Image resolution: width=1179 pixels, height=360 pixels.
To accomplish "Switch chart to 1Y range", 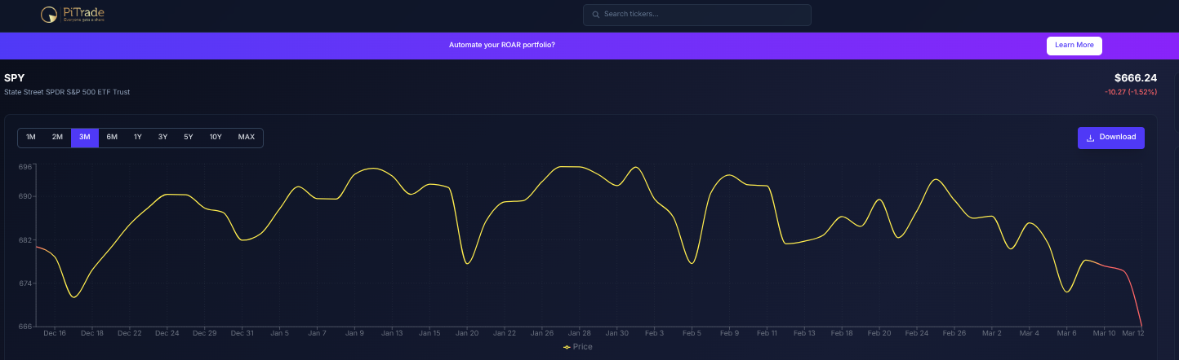I will pos(138,138).
